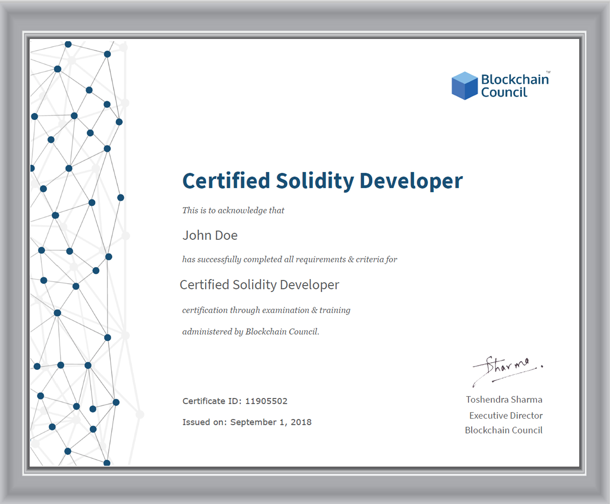
Task: Click 'administered by Blockchain Council.' text
Action: pyautogui.click(x=251, y=332)
